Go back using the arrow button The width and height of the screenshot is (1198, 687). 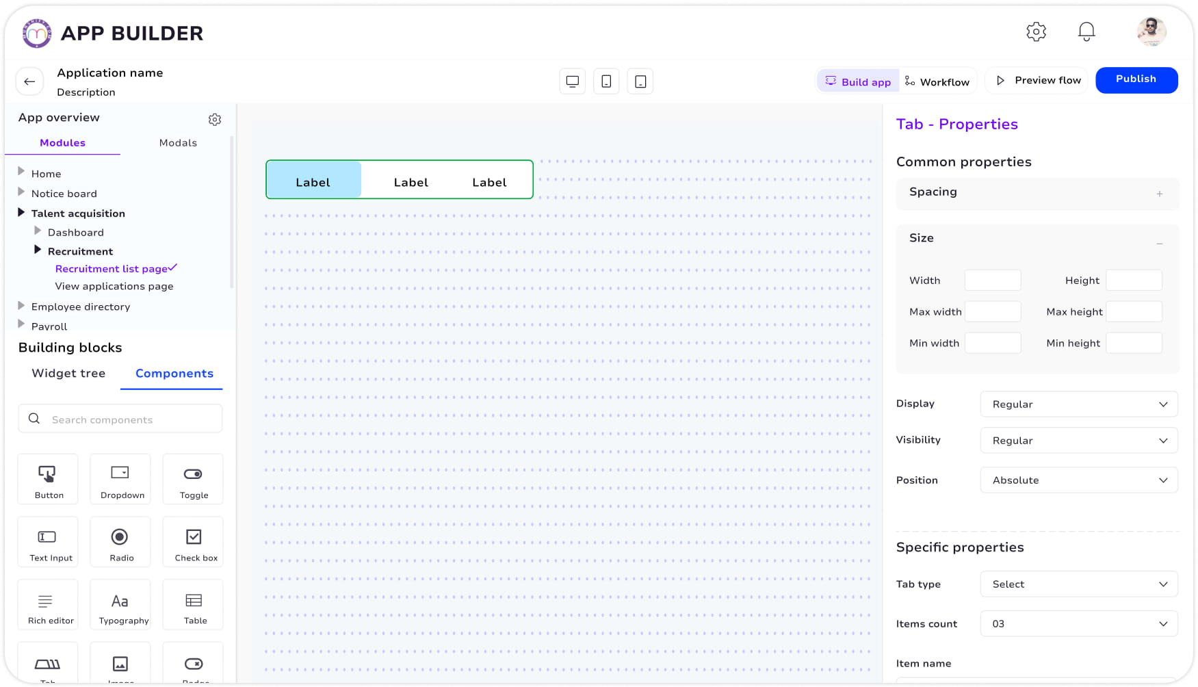(x=29, y=81)
